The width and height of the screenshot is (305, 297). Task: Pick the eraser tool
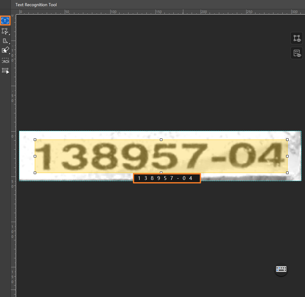5,50
